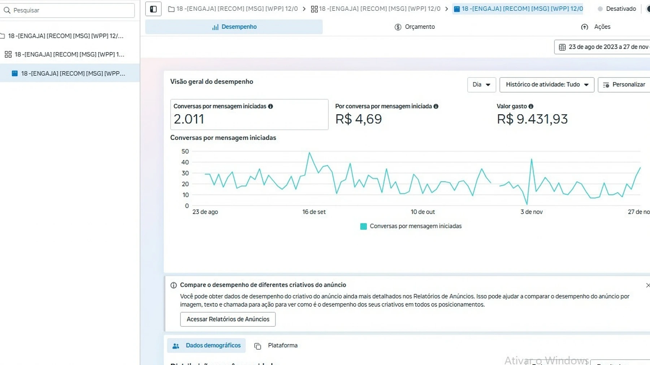Select the Dados demográficos tab

click(206, 346)
